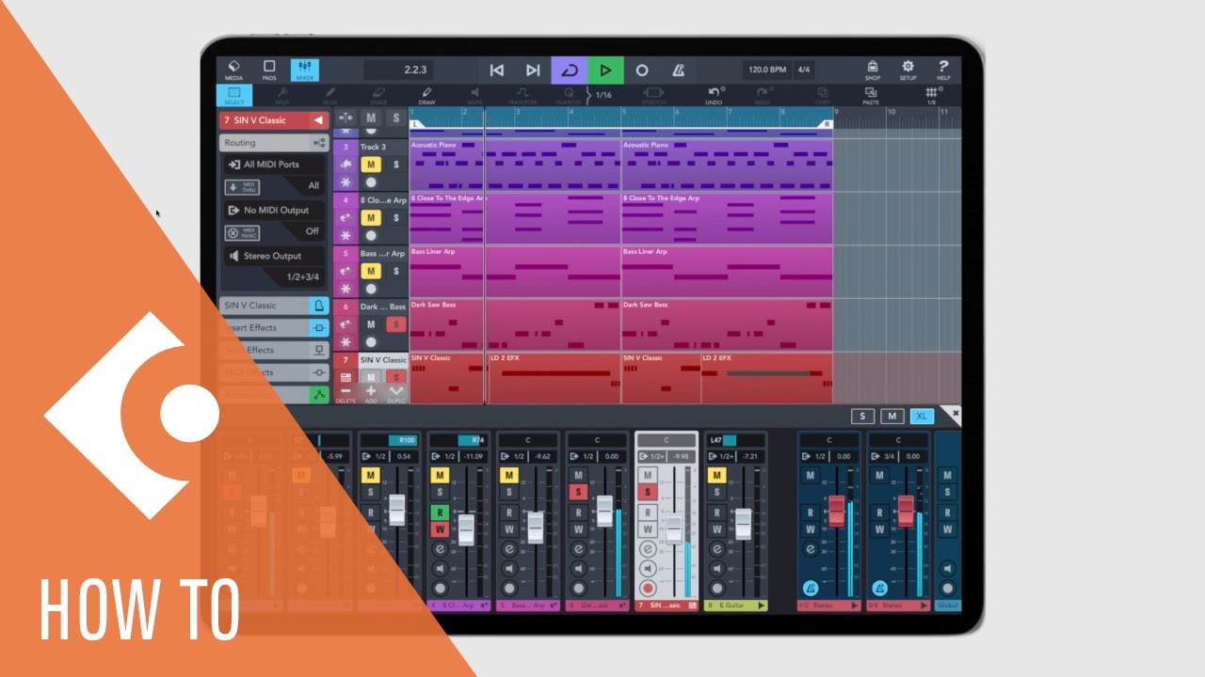The width and height of the screenshot is (1205, 677).
Task: Open the Stereo Output selector
Action: click(273, 256)
